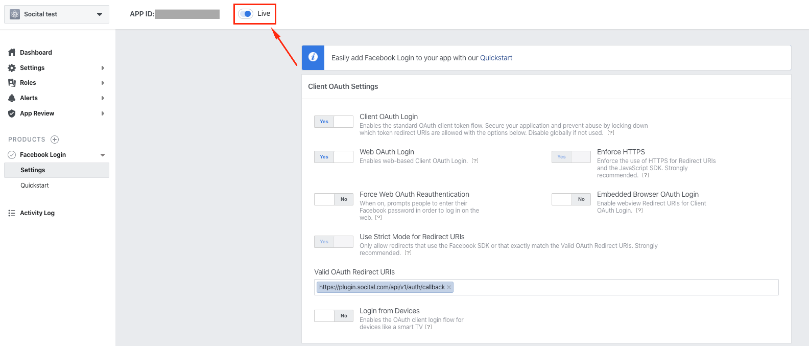Toggle the Live app status switch
This screenshot has width=809, height=346.
point(246,14)
